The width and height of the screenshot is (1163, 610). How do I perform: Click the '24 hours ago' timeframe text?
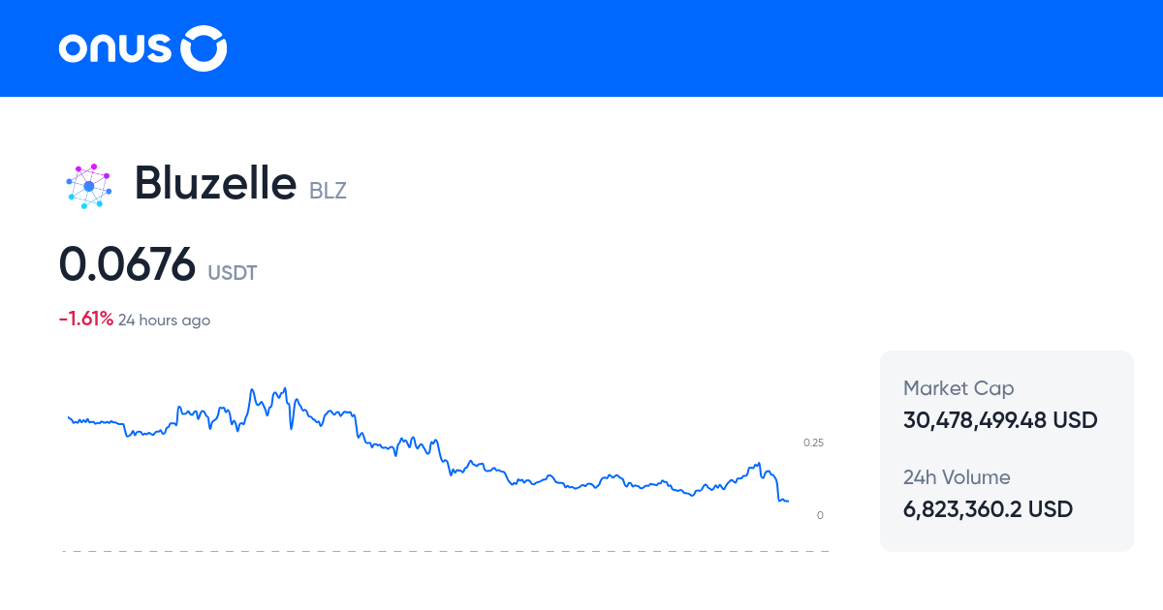click(164, 320)
